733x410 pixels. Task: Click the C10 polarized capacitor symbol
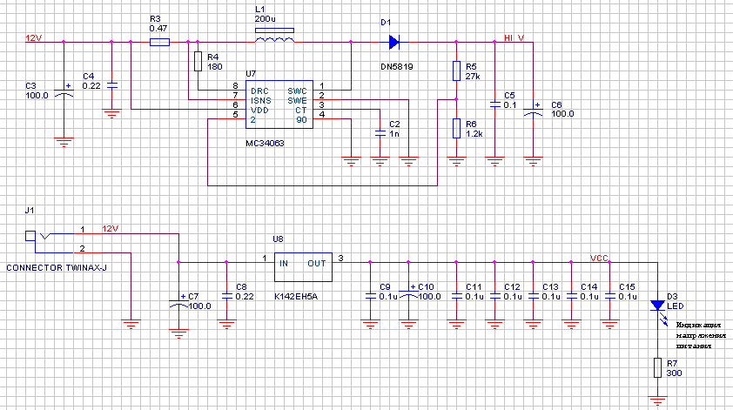[x=407, y=291]
